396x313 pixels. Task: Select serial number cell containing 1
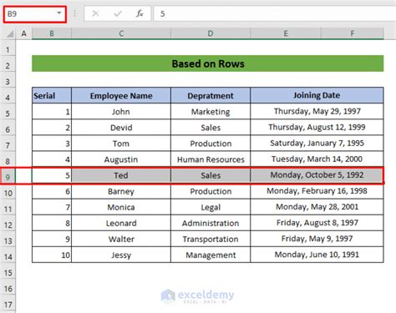tap(52, 112)
